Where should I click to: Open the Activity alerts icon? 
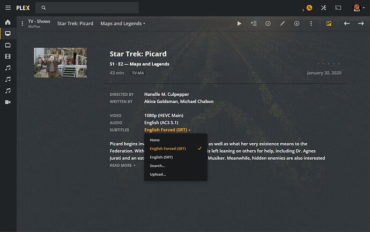point(309,8)
